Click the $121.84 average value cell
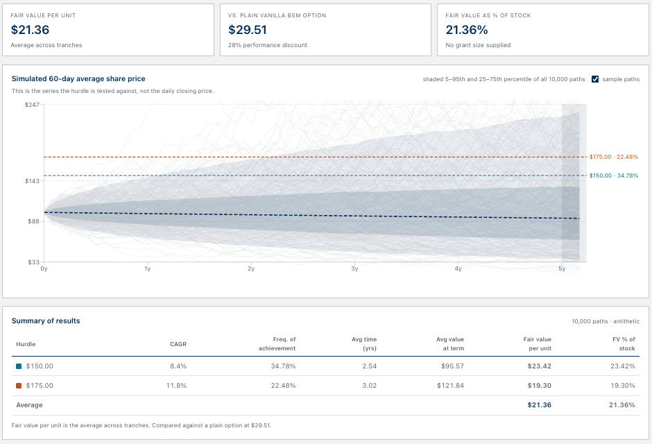 (x=450, y=386)
